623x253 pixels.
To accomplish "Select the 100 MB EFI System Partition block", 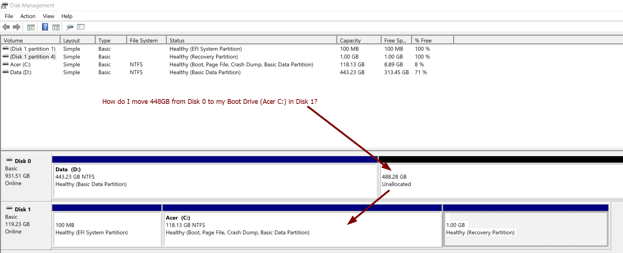I will [107, 225].
